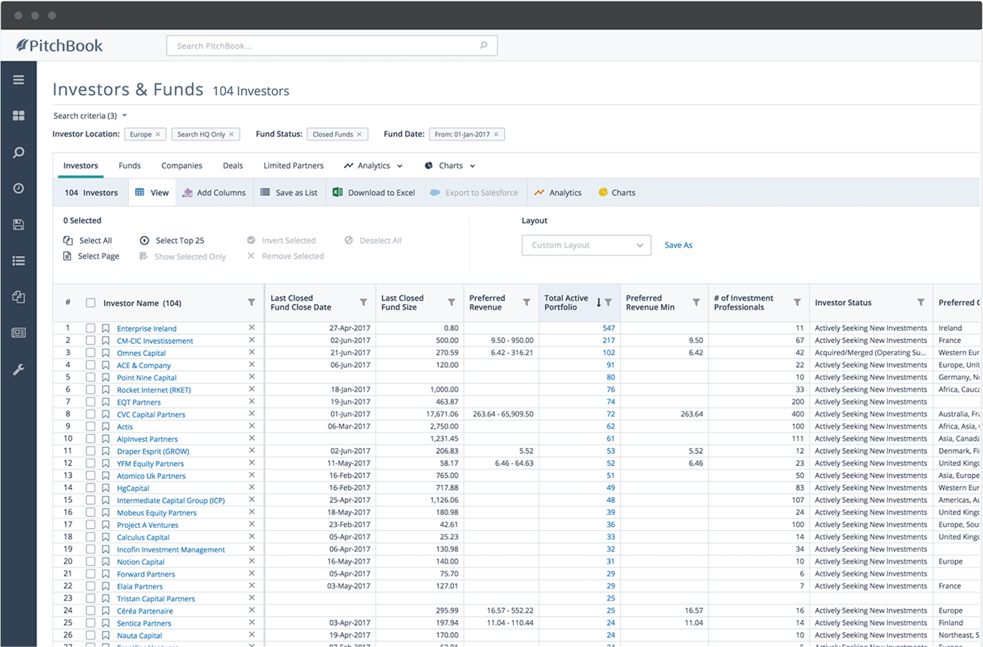Click toolbar Charts with pie icon
Image resolution: width=983 pixels, height=647 pixels.
click(x=617, y=193)
